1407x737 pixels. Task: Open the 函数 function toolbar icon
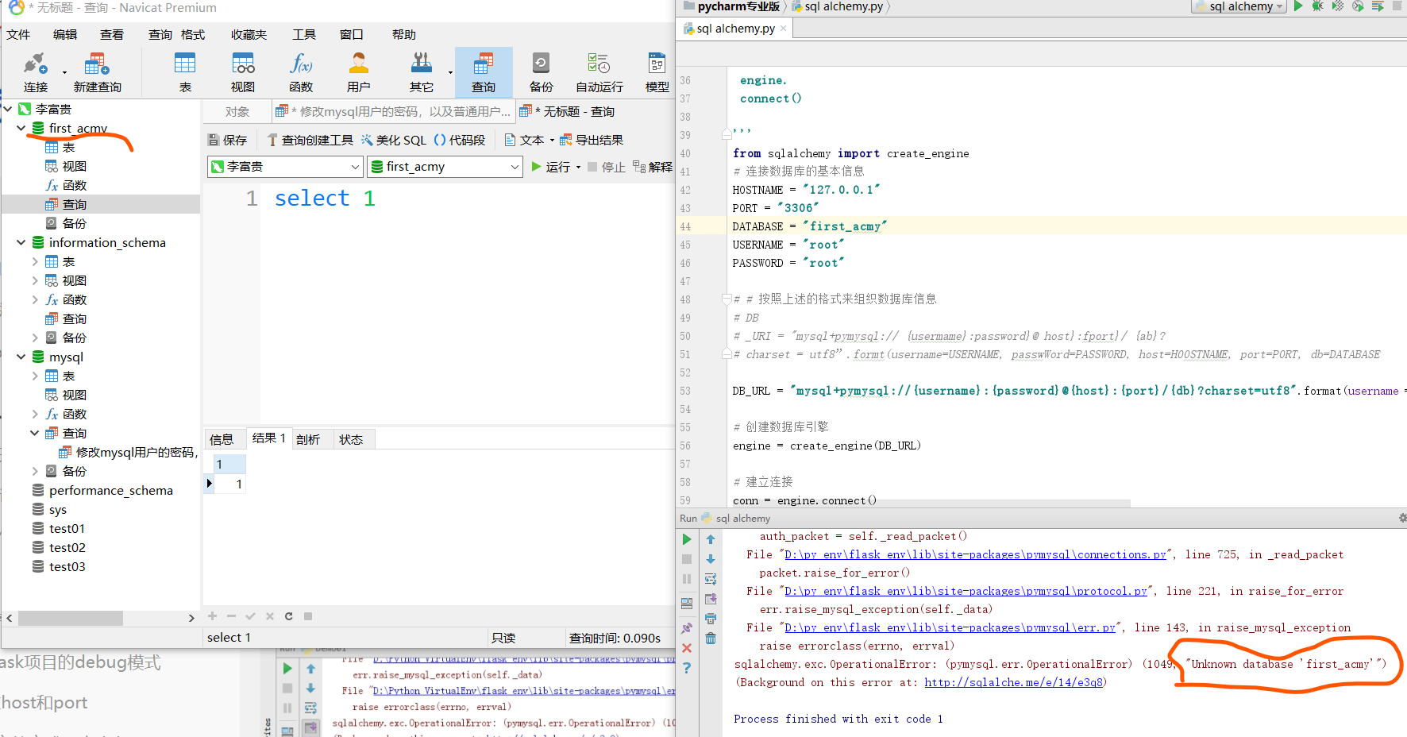[301, 72]
